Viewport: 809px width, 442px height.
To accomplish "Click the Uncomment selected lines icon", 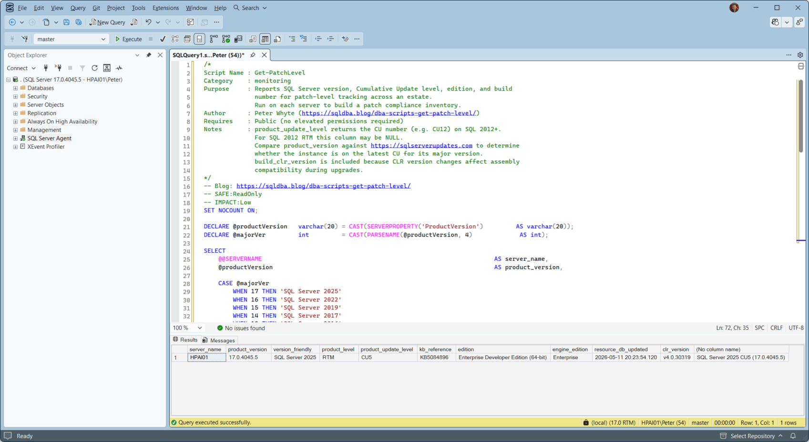I will point(304,39).
